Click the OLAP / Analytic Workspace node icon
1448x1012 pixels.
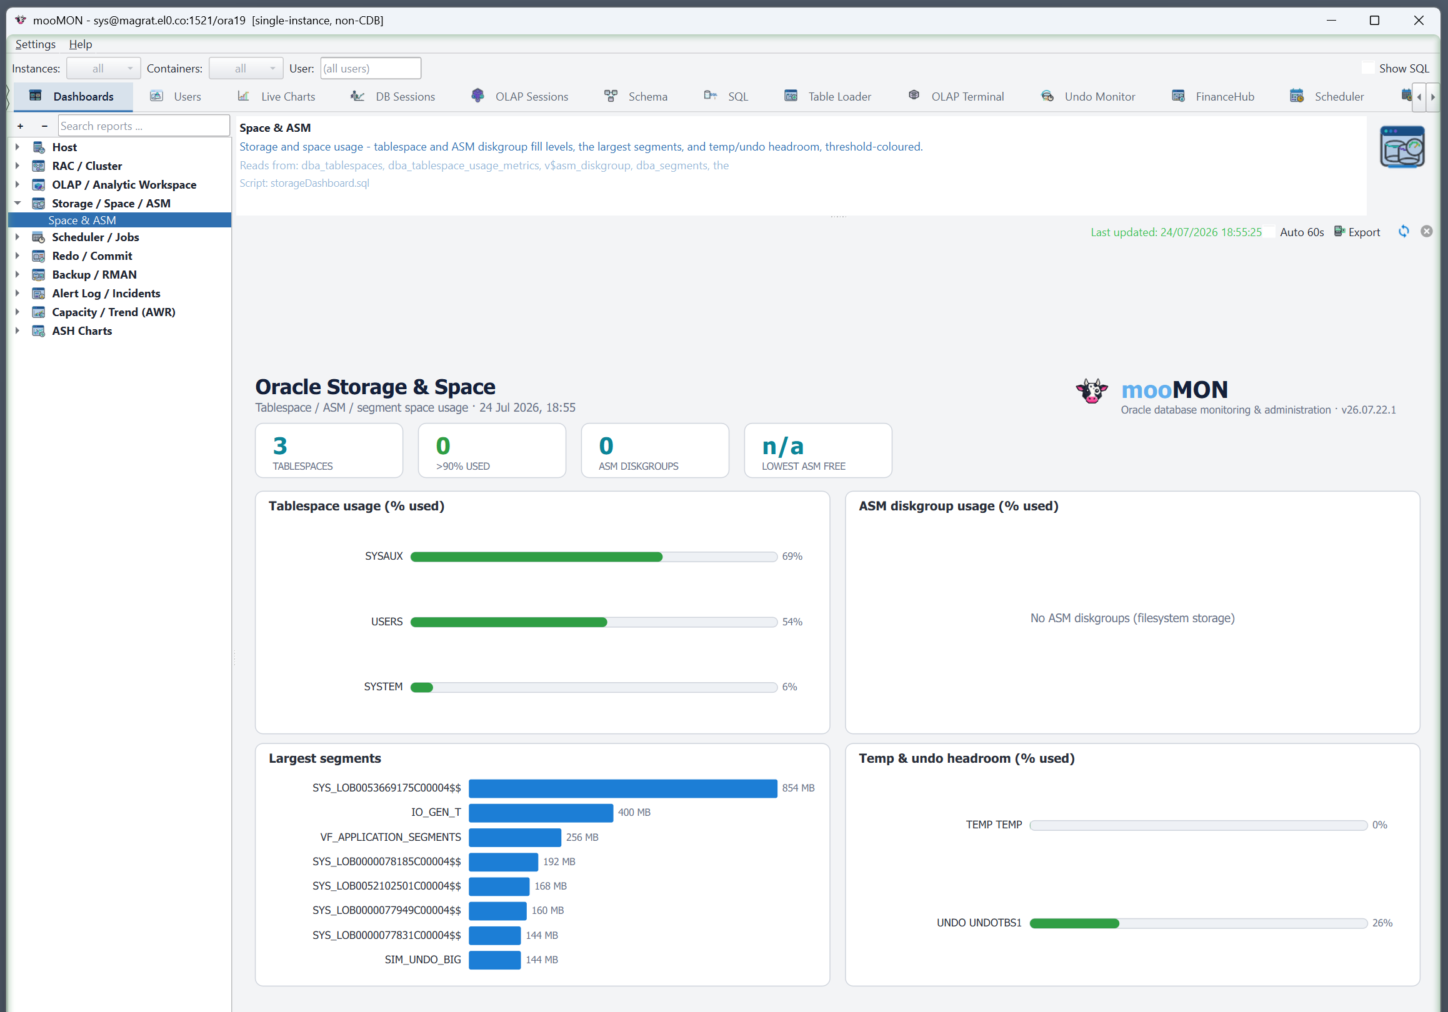pyautogui.click(x=39, y=185)
